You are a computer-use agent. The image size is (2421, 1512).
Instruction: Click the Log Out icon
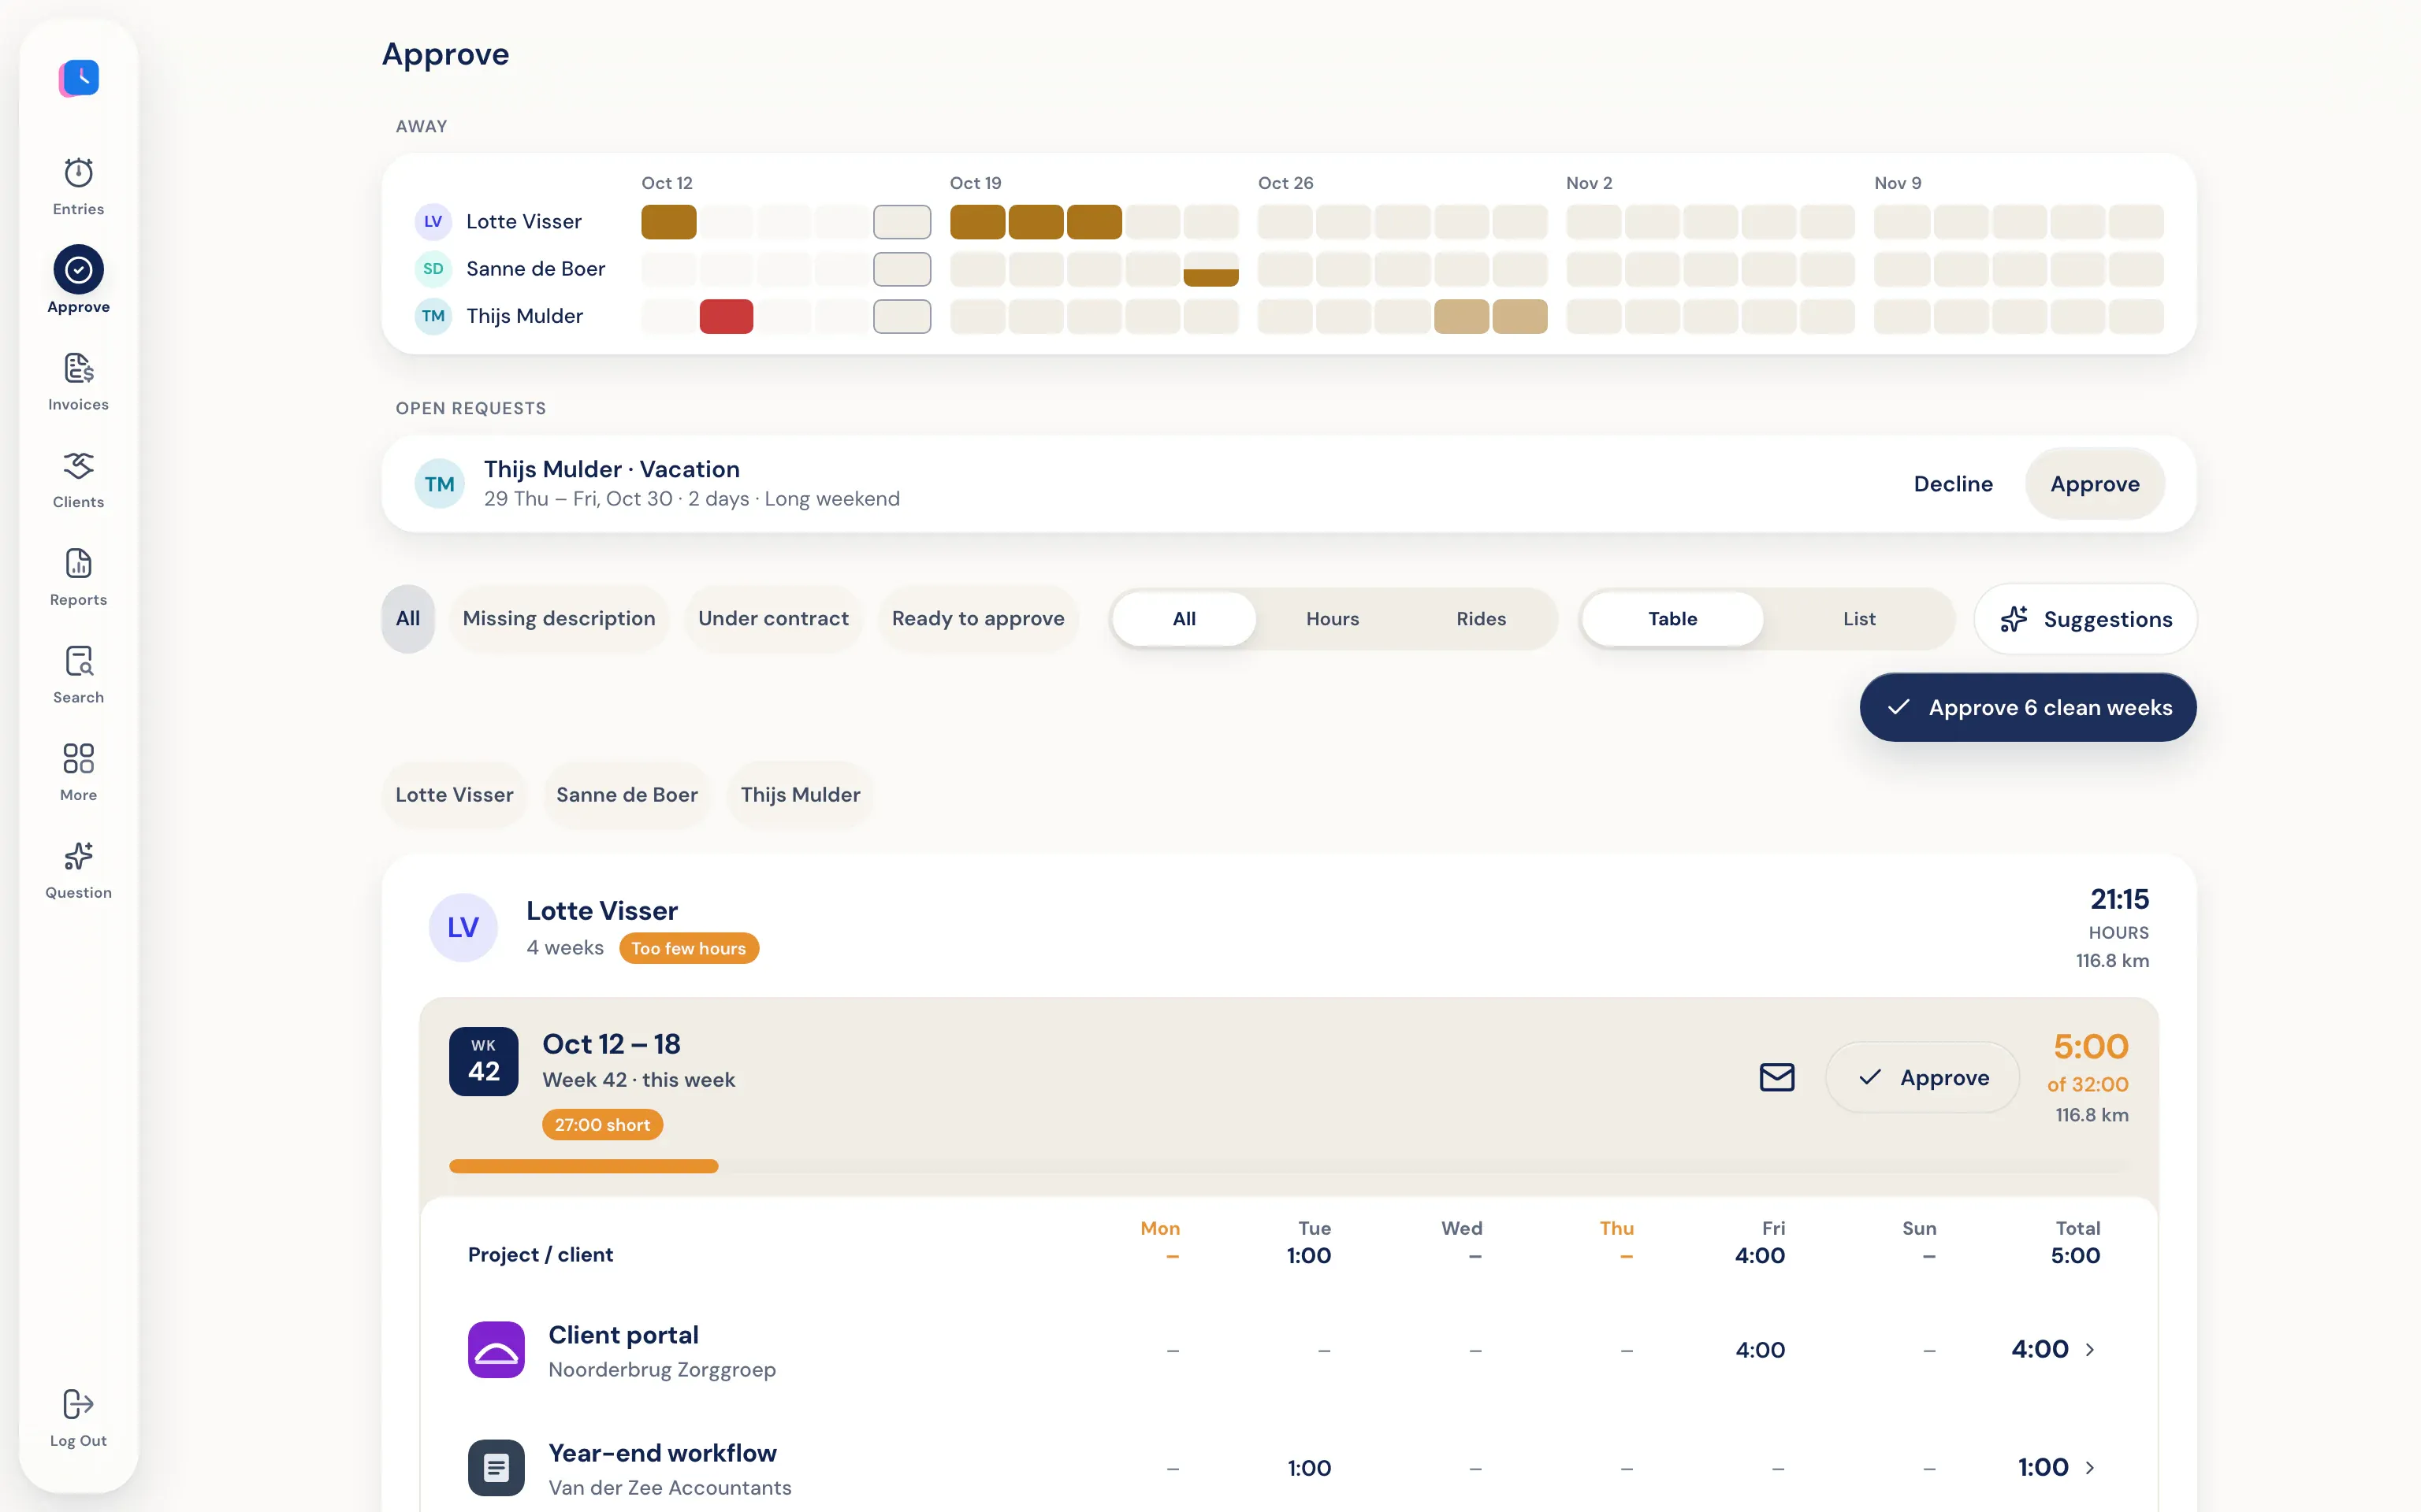point(78,1404)
